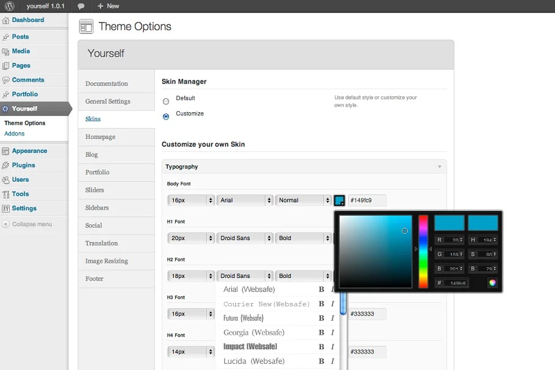Click the Dashboard home icon
555x370 pixels.
click(x=6, y=20)
